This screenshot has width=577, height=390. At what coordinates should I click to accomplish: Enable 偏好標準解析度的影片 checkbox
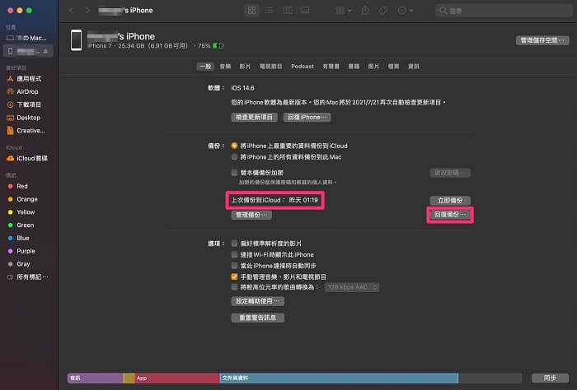pyautogui.click(x=234, y=244)
